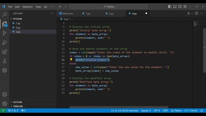Screen dimensions: 206x116
Task: Open the Accounts menu icon
Action: 5,94
